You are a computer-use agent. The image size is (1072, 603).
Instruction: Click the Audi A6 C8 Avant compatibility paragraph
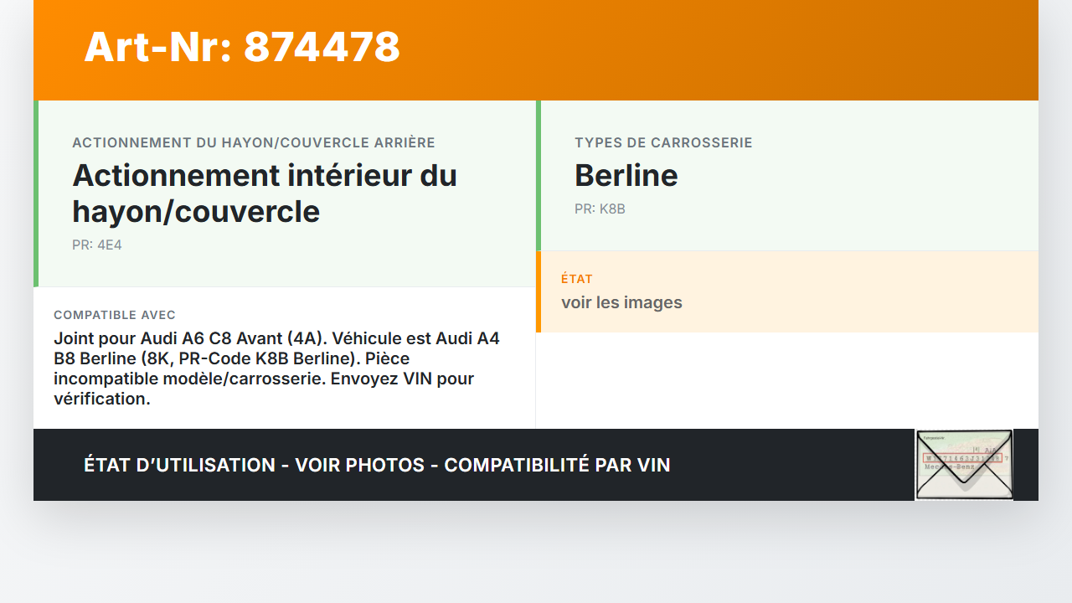point(276,368)
